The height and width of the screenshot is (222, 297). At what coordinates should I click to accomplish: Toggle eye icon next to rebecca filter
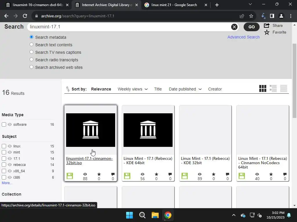(10, 164)
